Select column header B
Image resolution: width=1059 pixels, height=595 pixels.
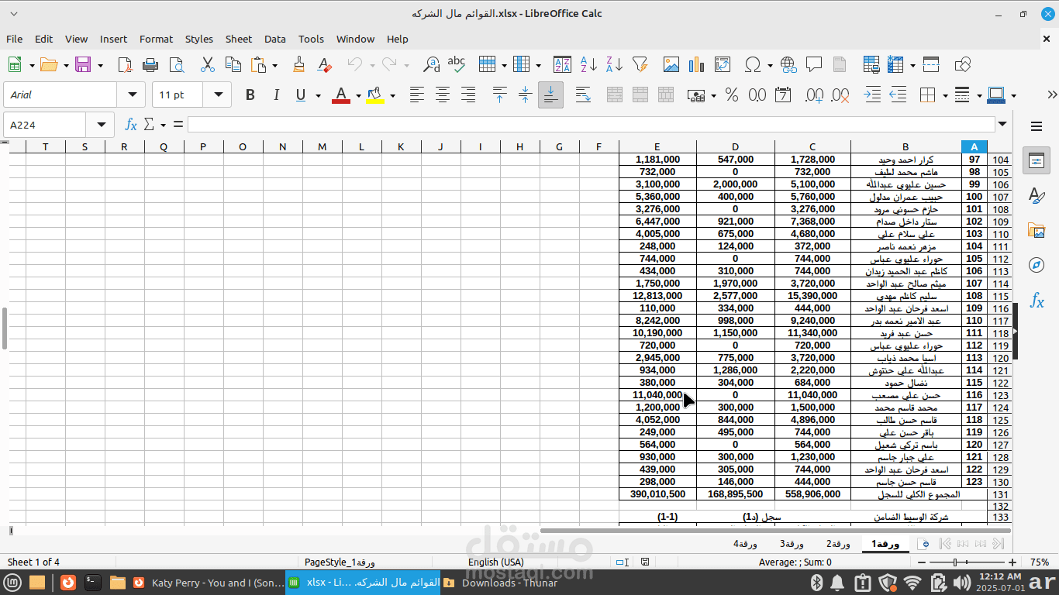[905, 146]
